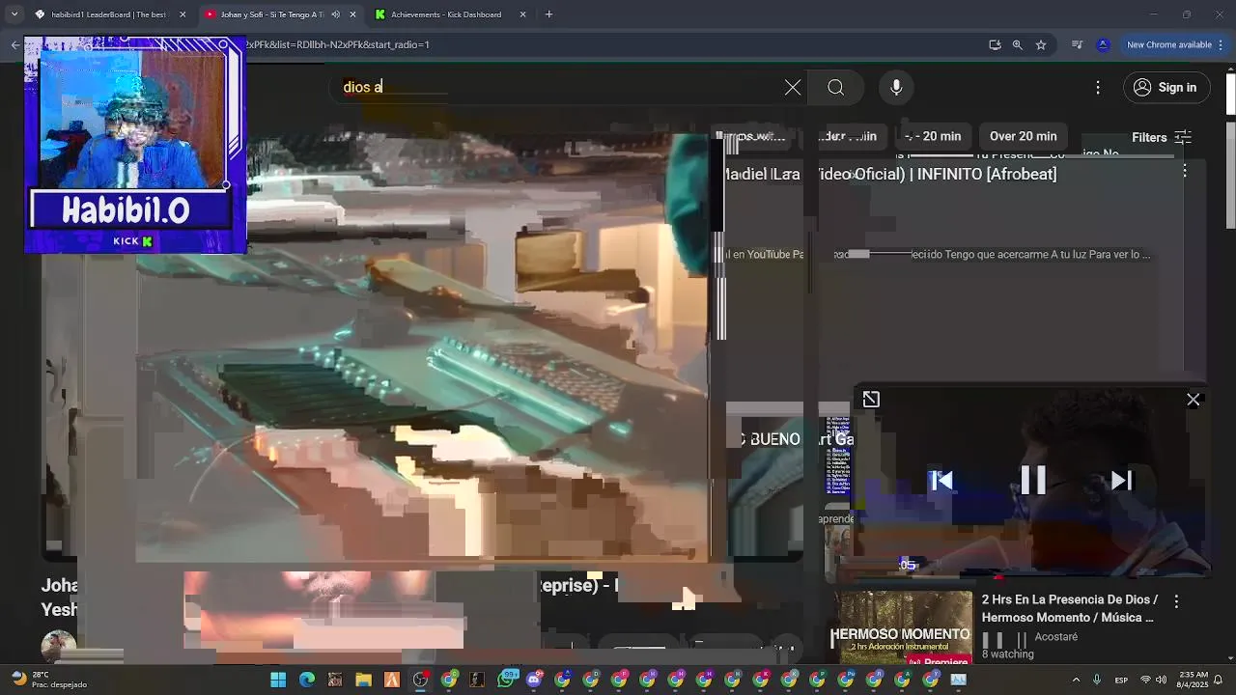The image size is (1236, 695).
Task: Bookmark this page with star icon
Action: 1041,44
